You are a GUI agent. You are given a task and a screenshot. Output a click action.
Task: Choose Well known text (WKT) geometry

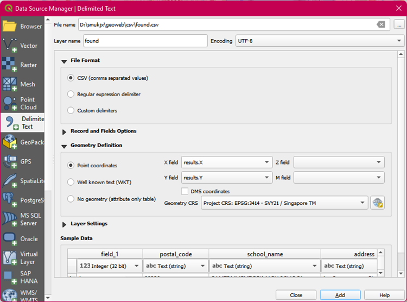(x=71, y=182)
